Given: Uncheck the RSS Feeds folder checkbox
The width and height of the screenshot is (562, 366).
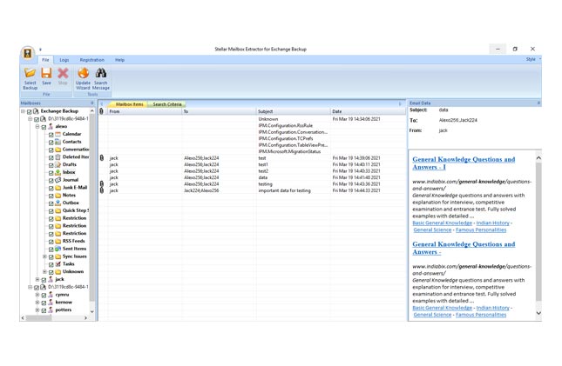Looking at the screenshot, I should click(x=51, y=242).
